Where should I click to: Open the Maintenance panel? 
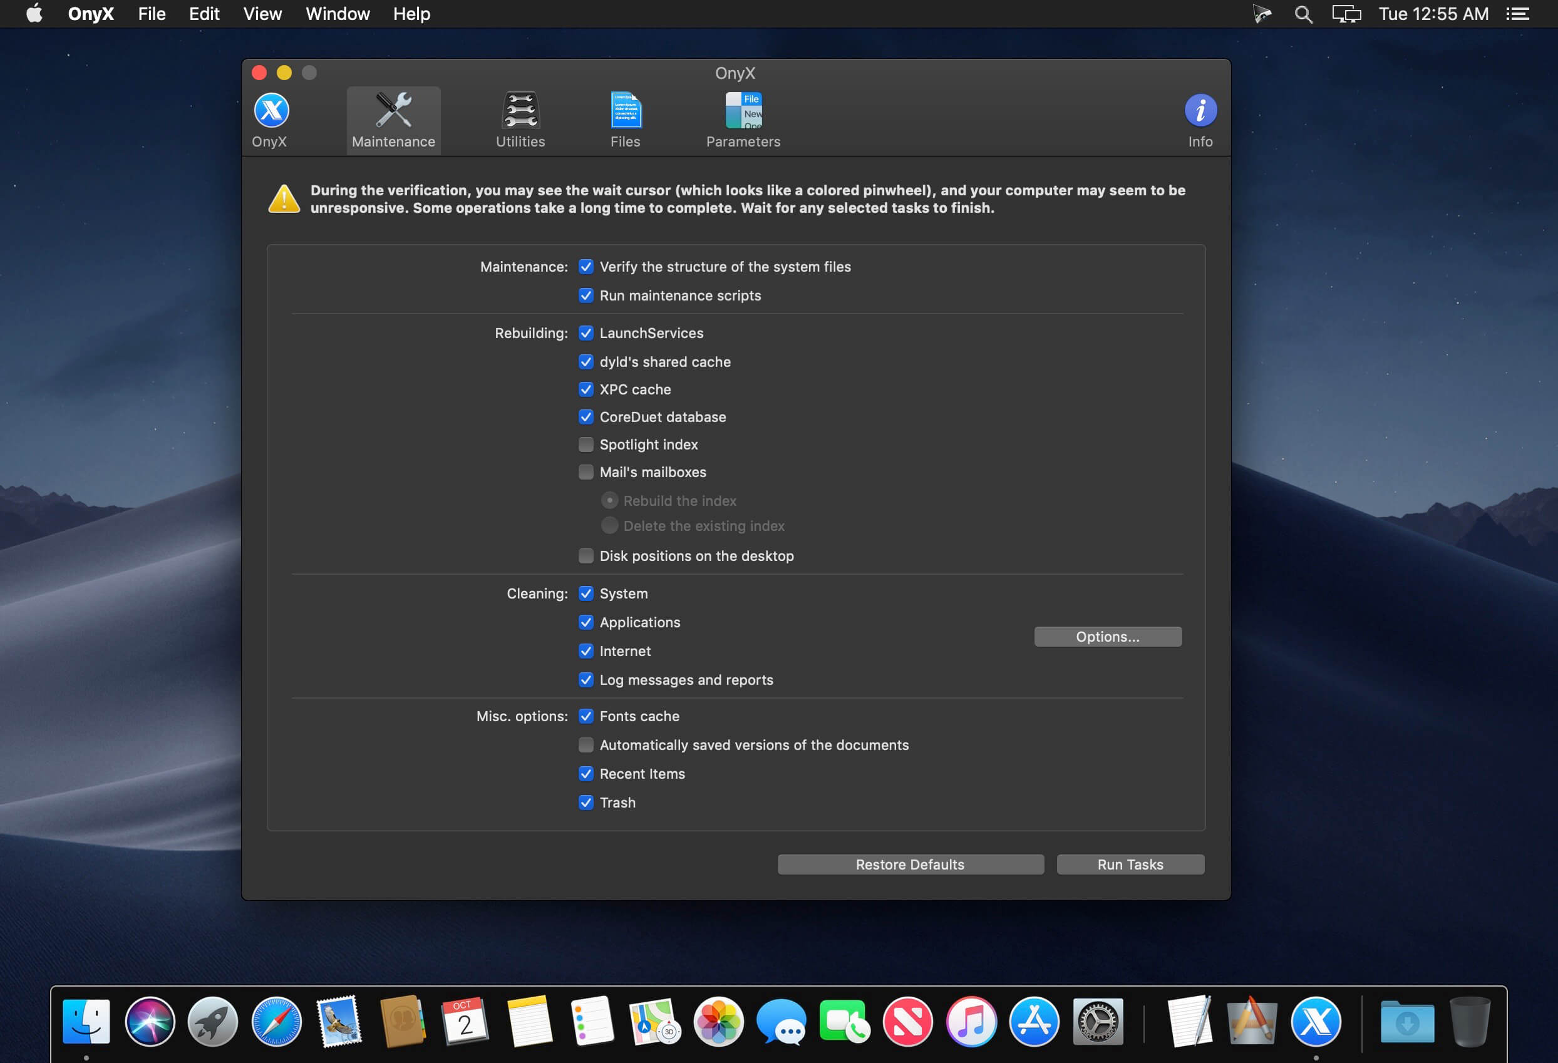pos(393,120)
